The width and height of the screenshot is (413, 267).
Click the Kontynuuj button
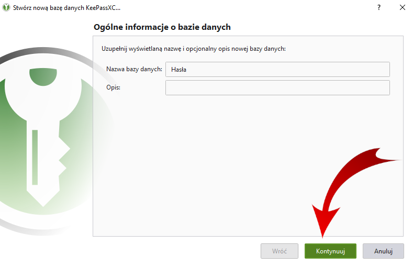click(x=330, y=251)
